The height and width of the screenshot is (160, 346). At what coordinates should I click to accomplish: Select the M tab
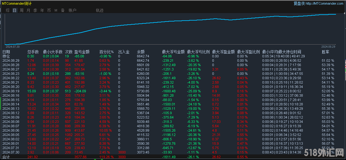pos(56,10)
